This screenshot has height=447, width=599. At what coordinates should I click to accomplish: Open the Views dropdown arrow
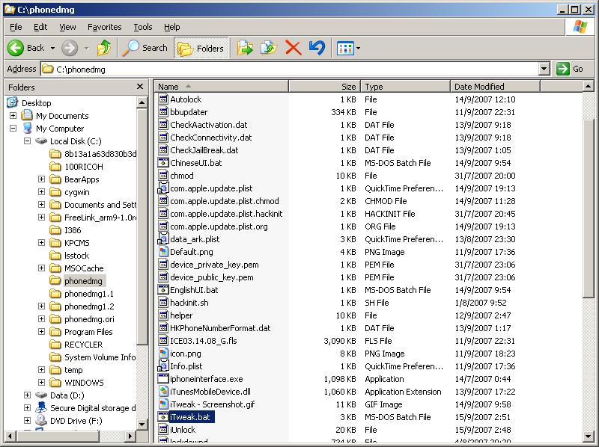[x=359, y=49]
